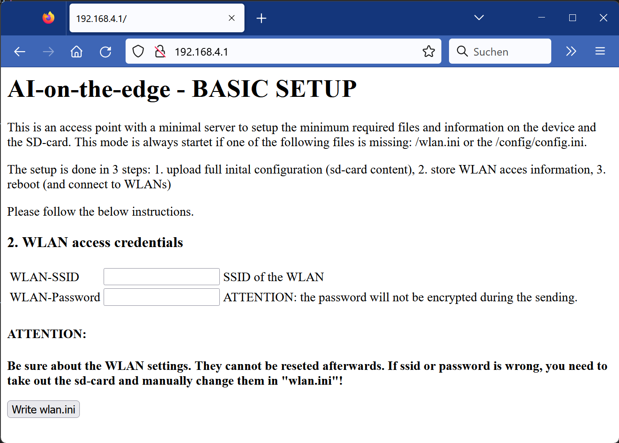The image size is (619, 443).
Task: Open the overflow toolbar chevron menu
Action: coord(571,51)
